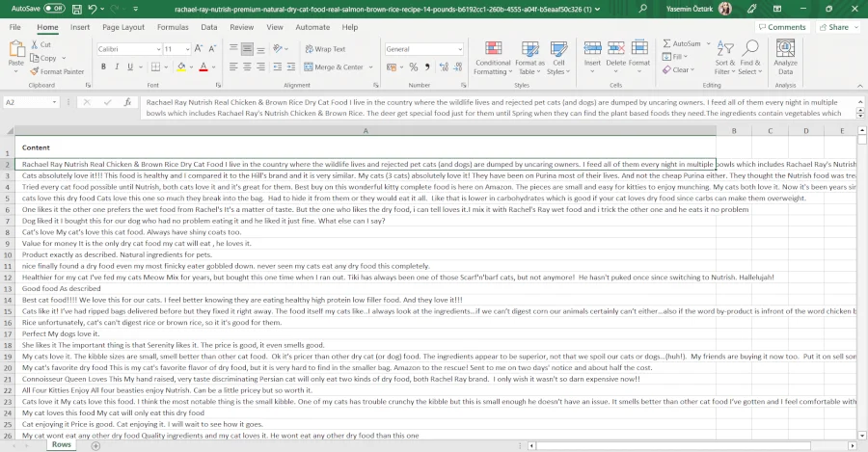Apply the yellow Fill Color
868x452 pixels.
click(x=181, y=66)
